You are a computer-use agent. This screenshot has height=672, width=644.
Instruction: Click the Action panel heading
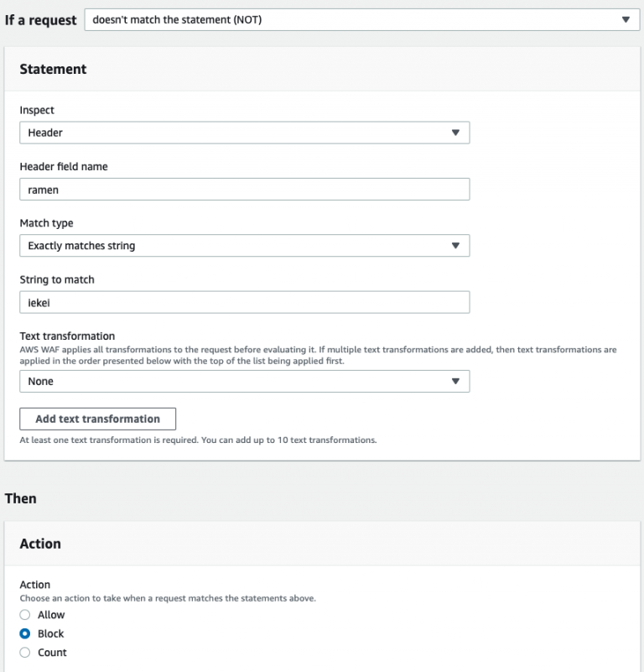click(x=40, y=544)
